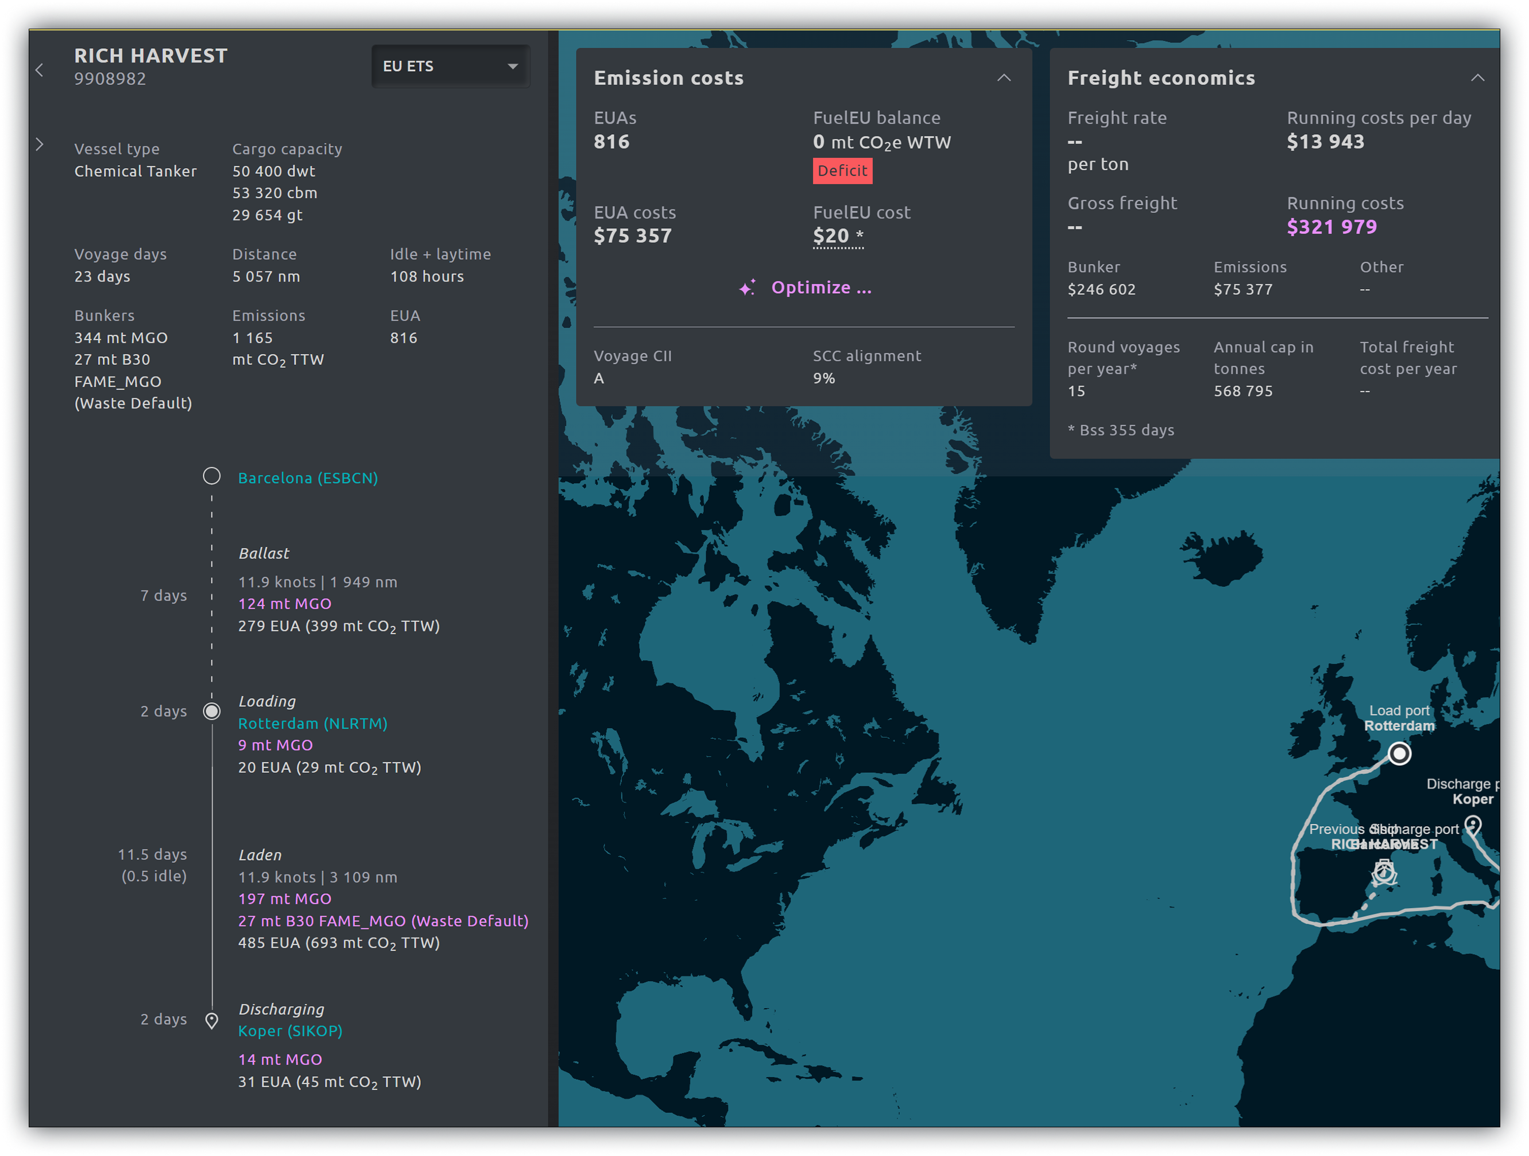Image resolution: width=1529 pixels, height=1156 pixels.
Task: Click the Rotterdam load port map marker
Action: click(x=1399, y=753)
